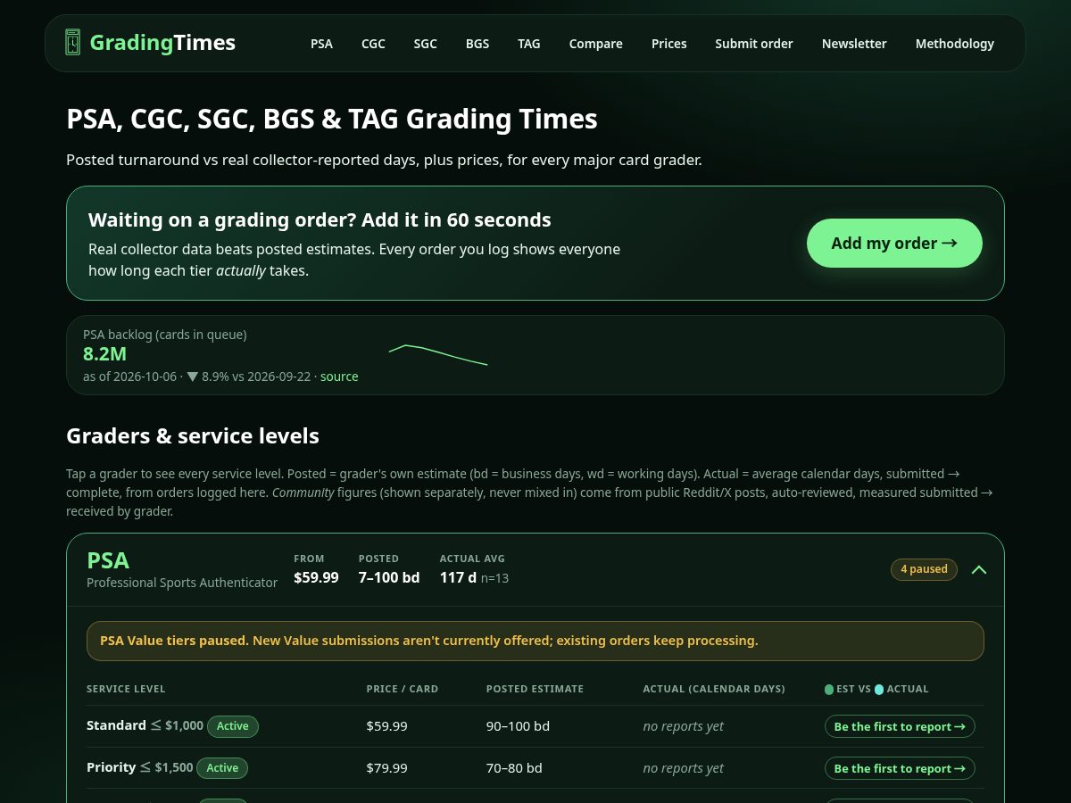The height and width of the screenshot is (803, 1071).
Task: Click the 8.2M backlog value
Action: coord(104,353)
